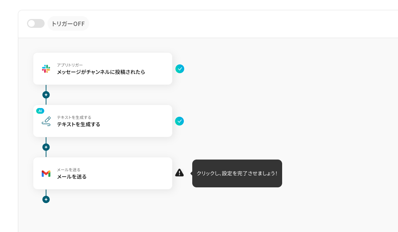Click small テキストを生成する caption above title
398x232 pixels.
tap(74, 117)
